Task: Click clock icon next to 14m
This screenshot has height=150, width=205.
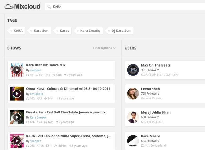Action: 45,122
